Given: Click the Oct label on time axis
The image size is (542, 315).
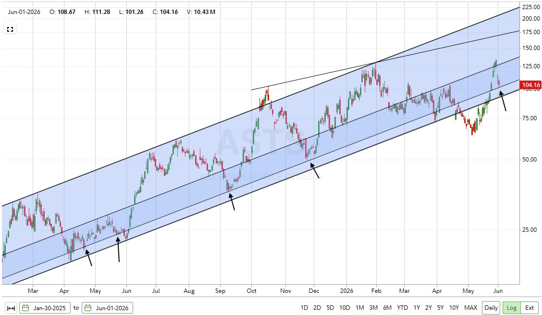Looking at the screenshot, I should 252,291.
